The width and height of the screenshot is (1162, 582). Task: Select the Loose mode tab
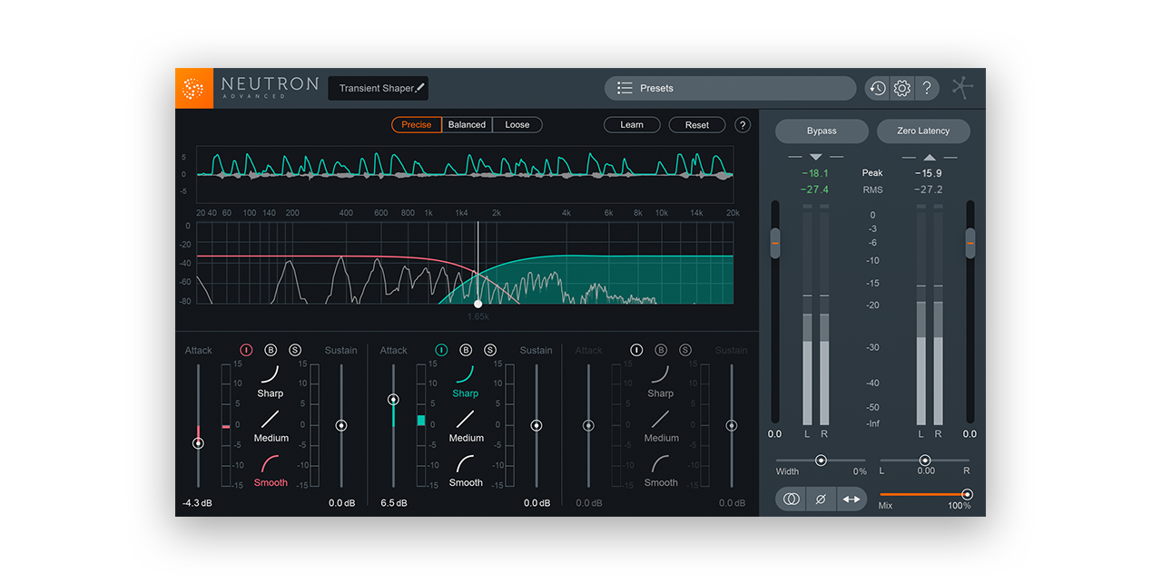click(517, 125)
